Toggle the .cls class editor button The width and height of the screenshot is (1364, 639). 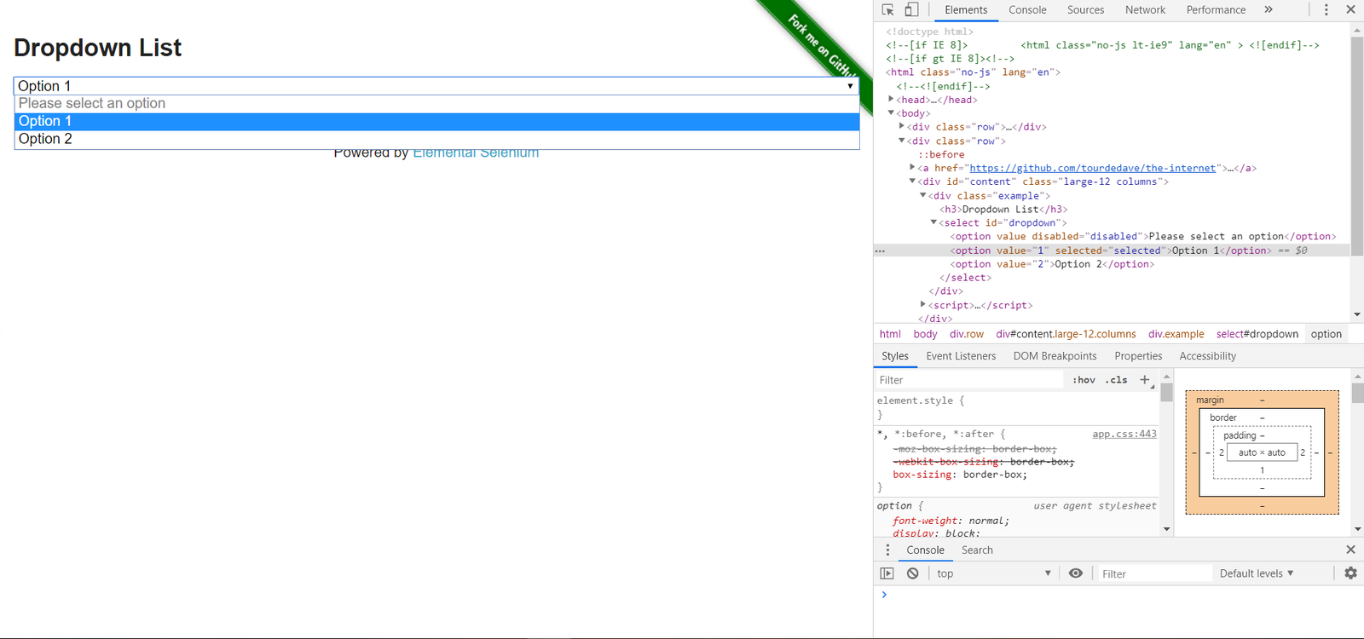tap(1116, 380)
